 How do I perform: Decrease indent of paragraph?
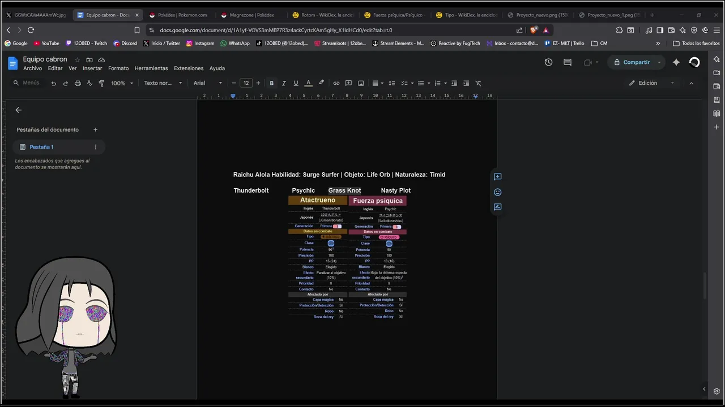(454, 83)
